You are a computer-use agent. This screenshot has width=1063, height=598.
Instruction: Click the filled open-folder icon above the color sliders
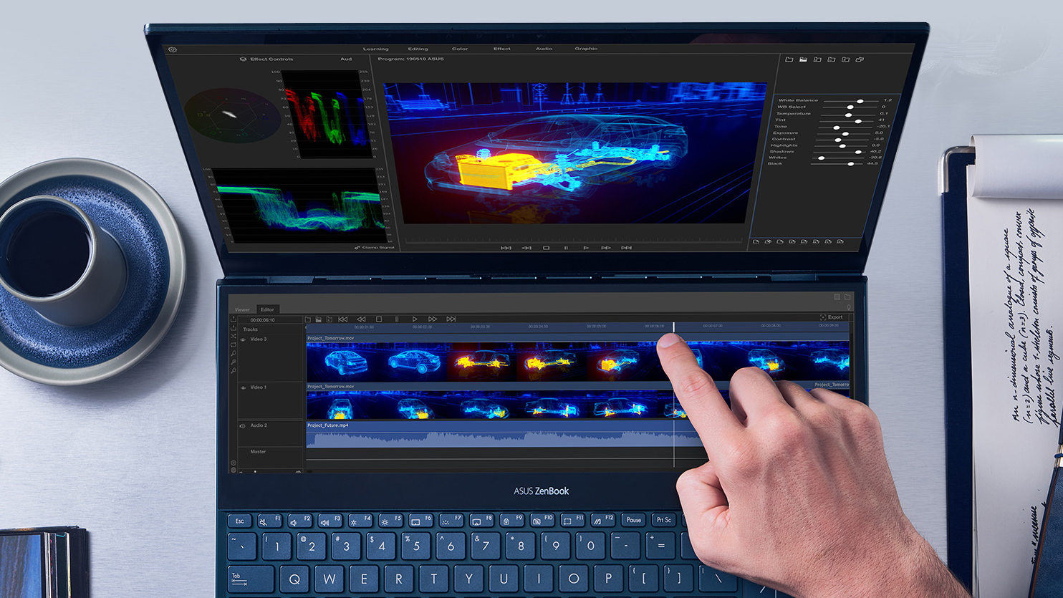point(803,59)
